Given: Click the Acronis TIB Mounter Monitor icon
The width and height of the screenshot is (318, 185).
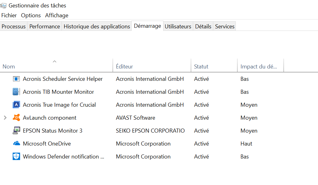Looking at the screenshot, I should [x=16, y=92].
